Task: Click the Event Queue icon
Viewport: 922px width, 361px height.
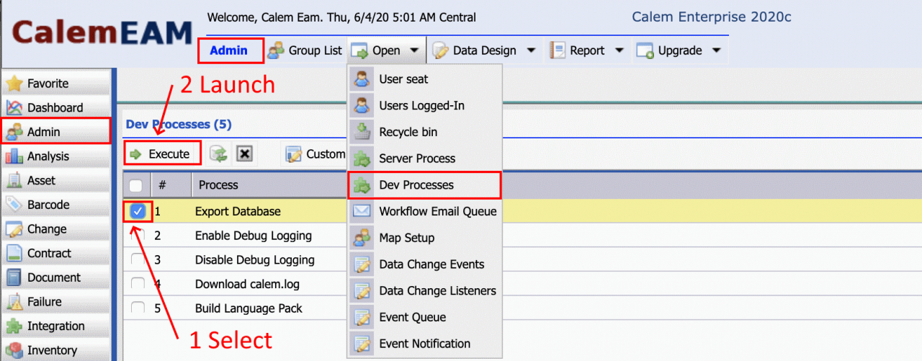Action: coord(362,318)
